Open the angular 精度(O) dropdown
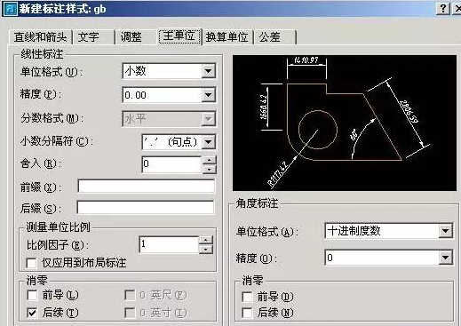The height and width of the screenshot is (326, 461). (x=446, y=258)
